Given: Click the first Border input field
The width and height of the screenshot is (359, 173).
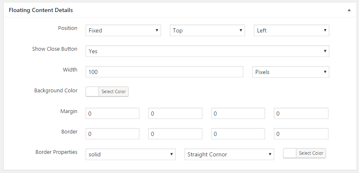Looking at the screenshot, I should pyautogui.click(x=112, y=134).
